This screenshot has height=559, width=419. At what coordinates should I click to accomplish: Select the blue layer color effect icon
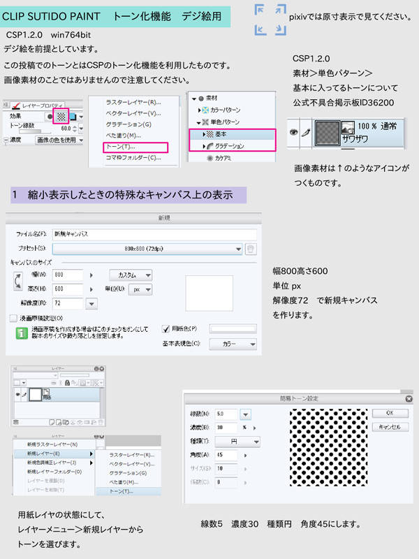tap(73, 117)
